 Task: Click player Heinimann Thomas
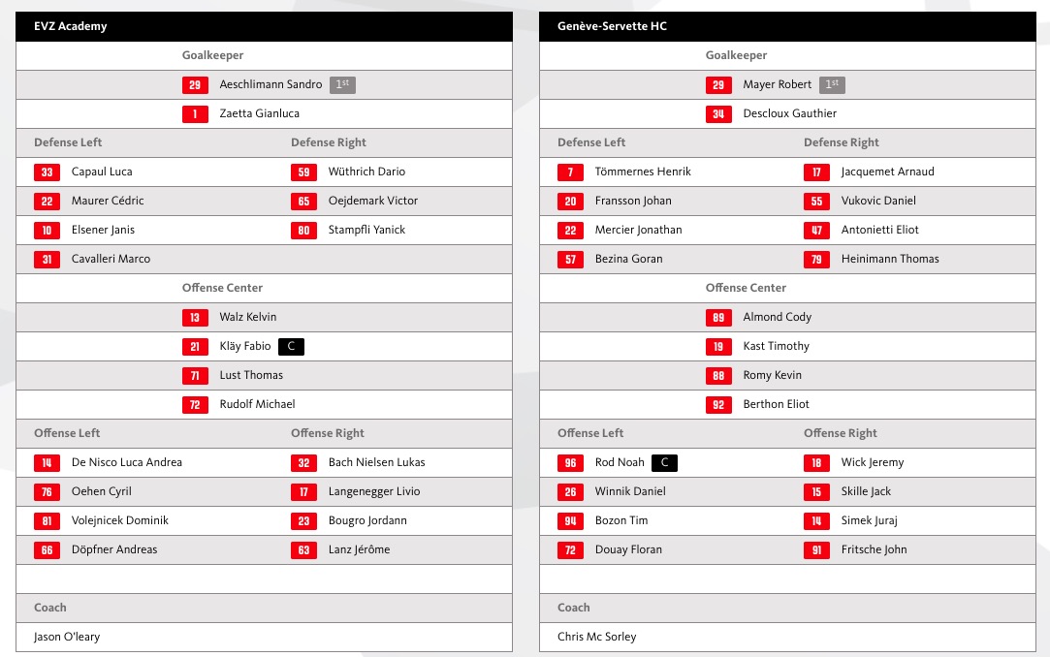(890, 259)
